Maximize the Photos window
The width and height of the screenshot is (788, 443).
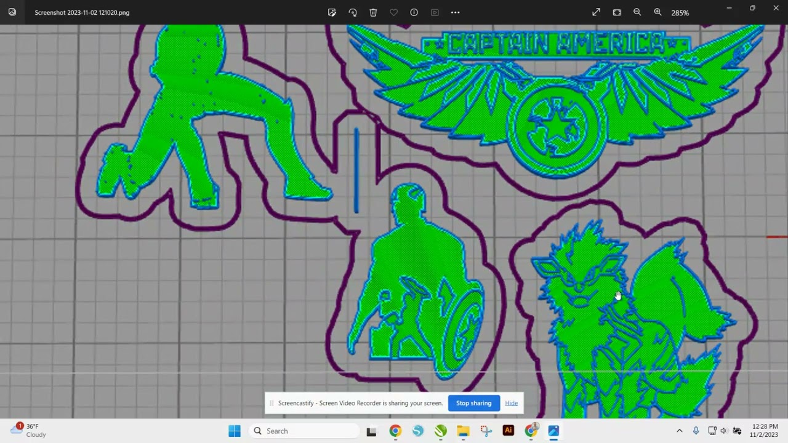click(x=752, y=8)
